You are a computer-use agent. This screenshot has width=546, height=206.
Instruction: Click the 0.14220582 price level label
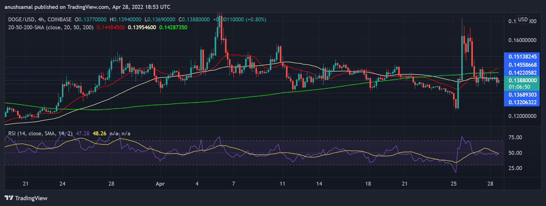point(522,73)
